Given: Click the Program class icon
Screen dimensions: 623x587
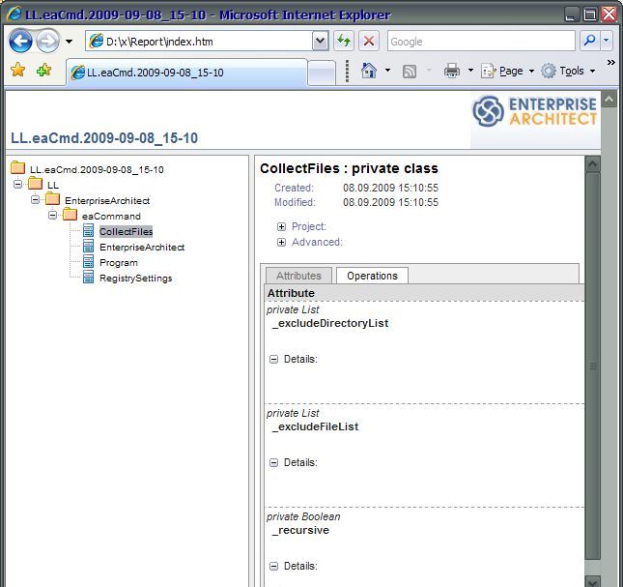Looking at the screenshot, I should (x=88, y=261).
